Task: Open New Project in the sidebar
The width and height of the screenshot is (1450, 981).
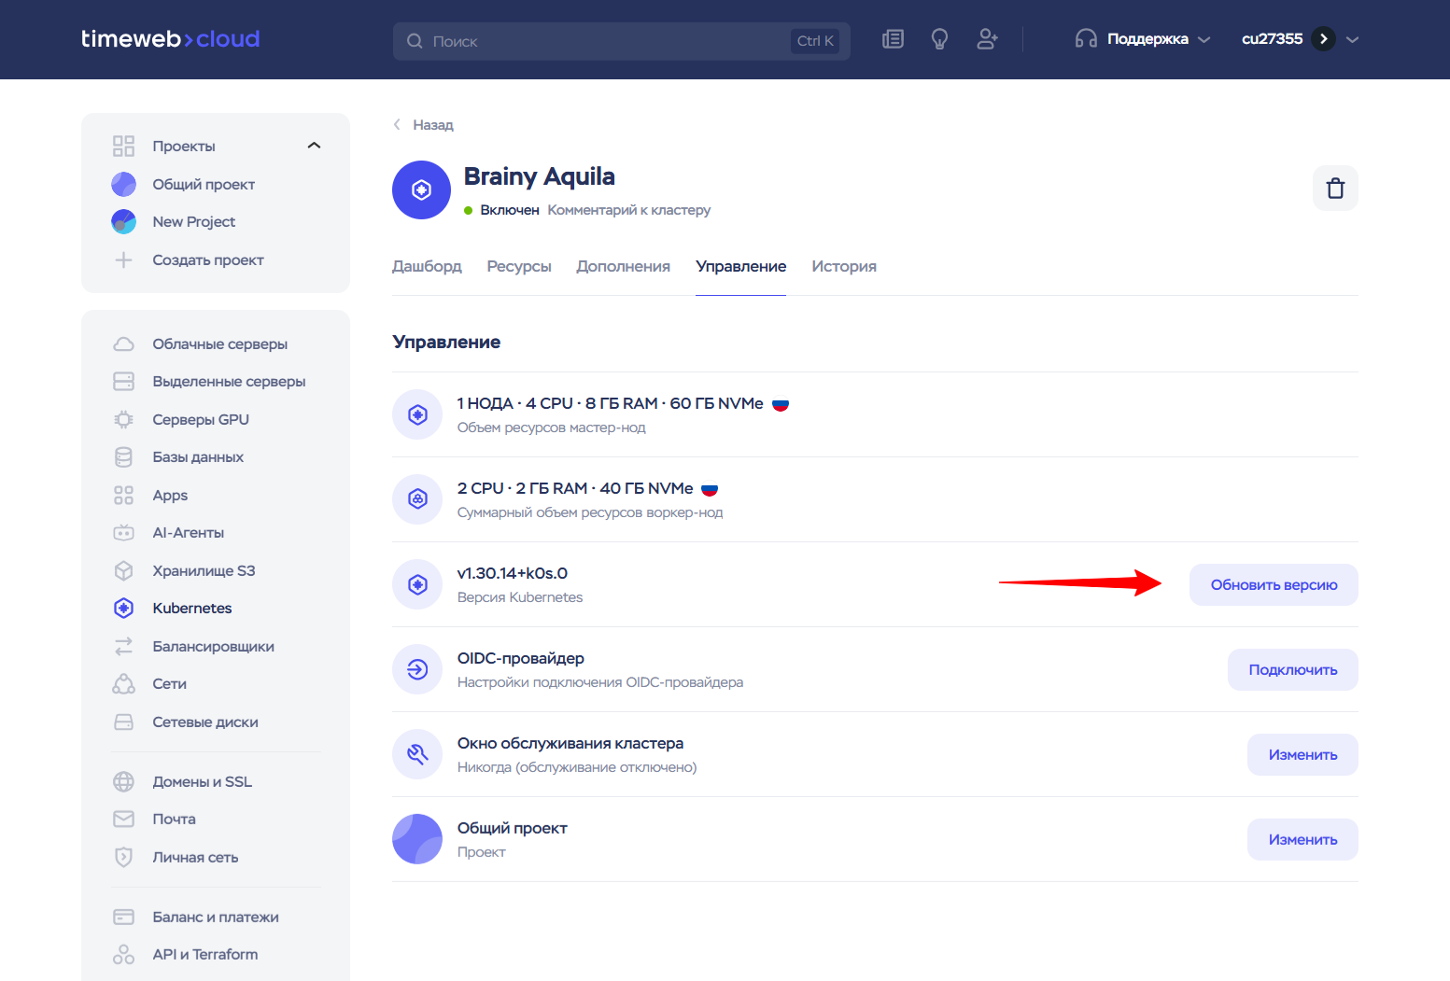Action: (194, 222)
